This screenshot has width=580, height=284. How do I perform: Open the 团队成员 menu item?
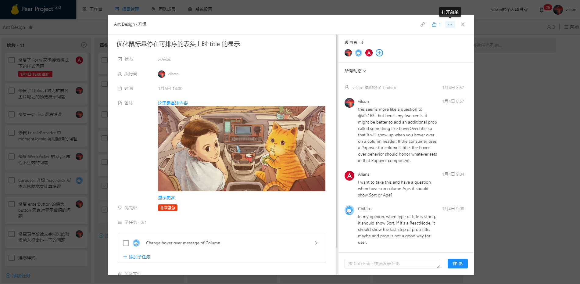[x=163, y=9]
